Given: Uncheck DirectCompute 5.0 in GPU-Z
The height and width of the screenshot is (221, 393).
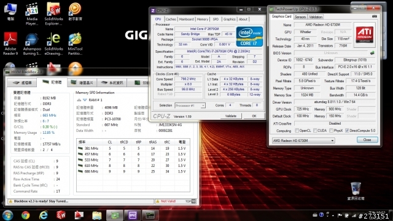Looking at the screenshot, I should (347, 131).
